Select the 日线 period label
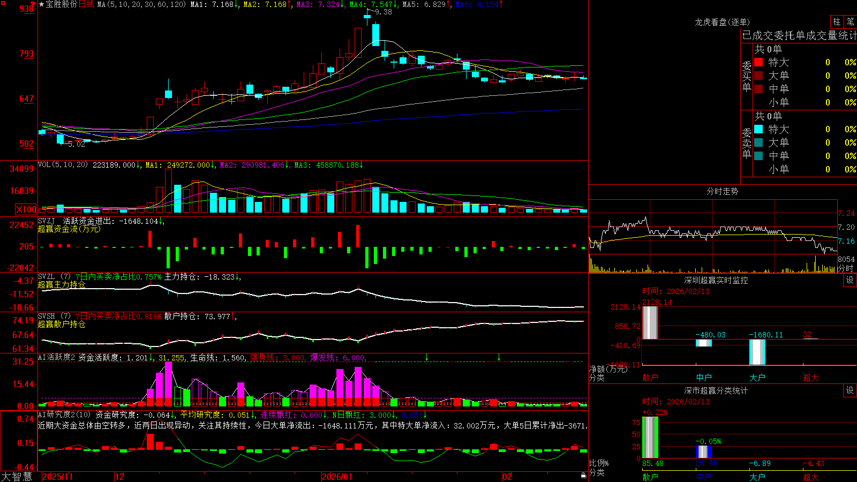Screen dimensions: 857x482 [x=86, y=4]
